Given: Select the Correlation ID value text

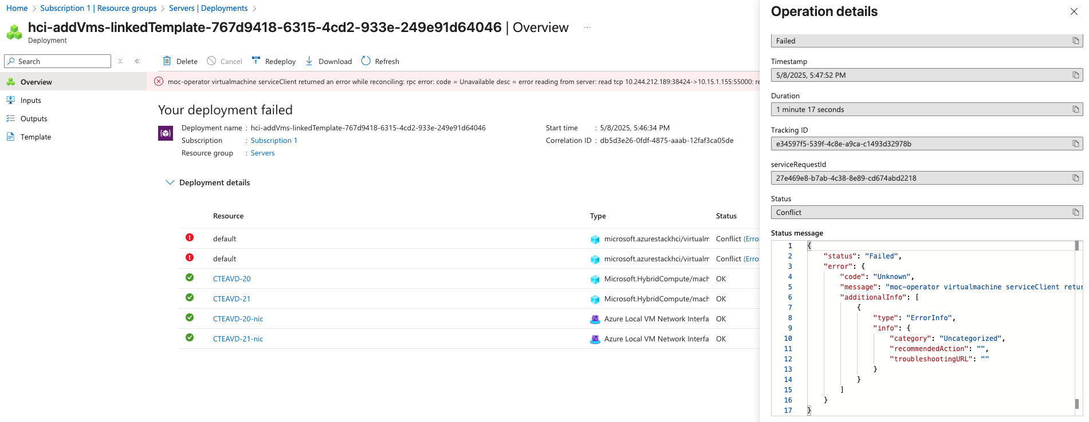Looking at the screenshot, I should point(666,141).
